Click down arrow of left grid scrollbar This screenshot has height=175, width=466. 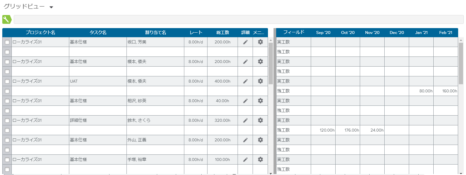point(271,173)
